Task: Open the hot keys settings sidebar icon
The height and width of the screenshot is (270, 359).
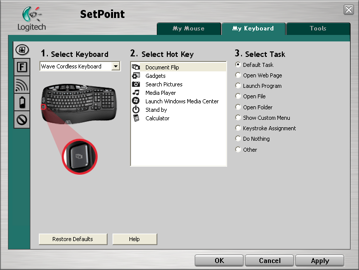Action: coord(22,50)
